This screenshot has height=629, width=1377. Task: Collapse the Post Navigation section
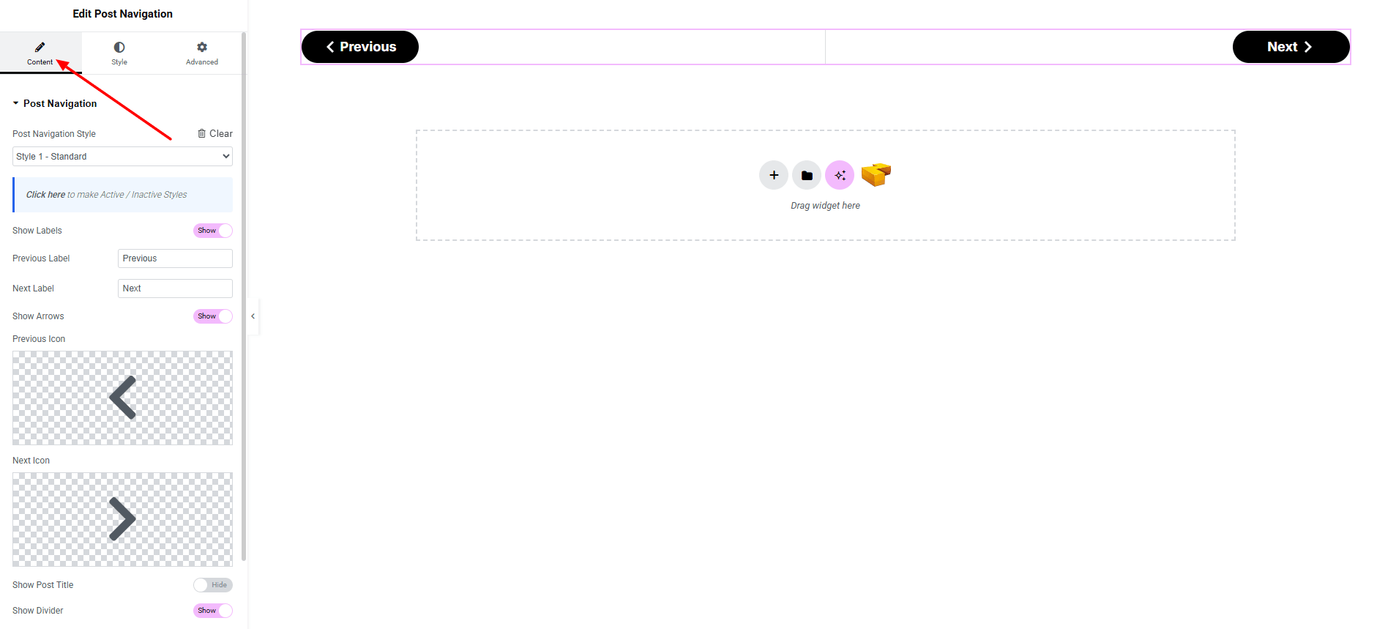[16, 104]
